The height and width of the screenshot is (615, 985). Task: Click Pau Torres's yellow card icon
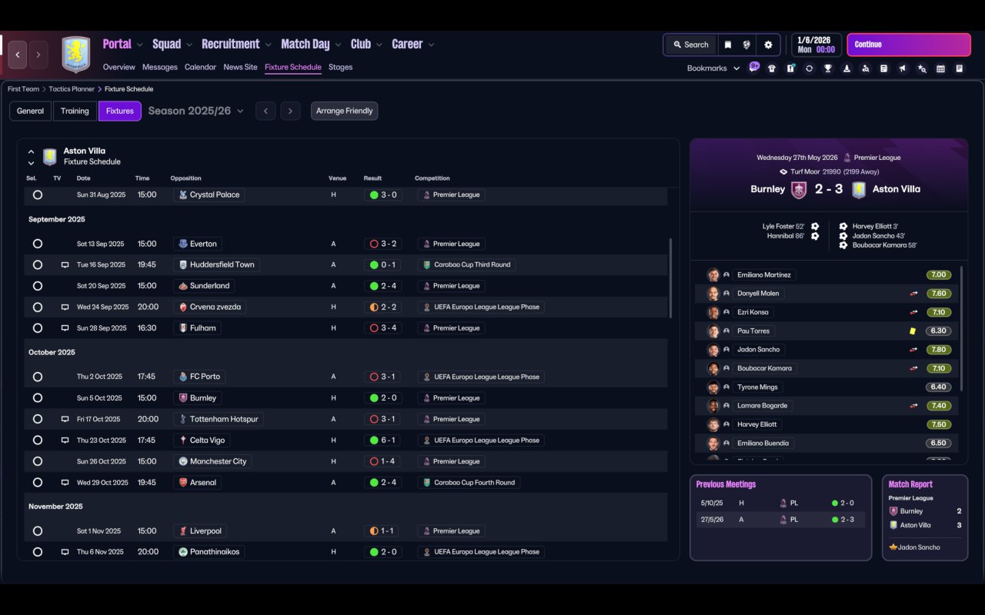click(913, 331)
